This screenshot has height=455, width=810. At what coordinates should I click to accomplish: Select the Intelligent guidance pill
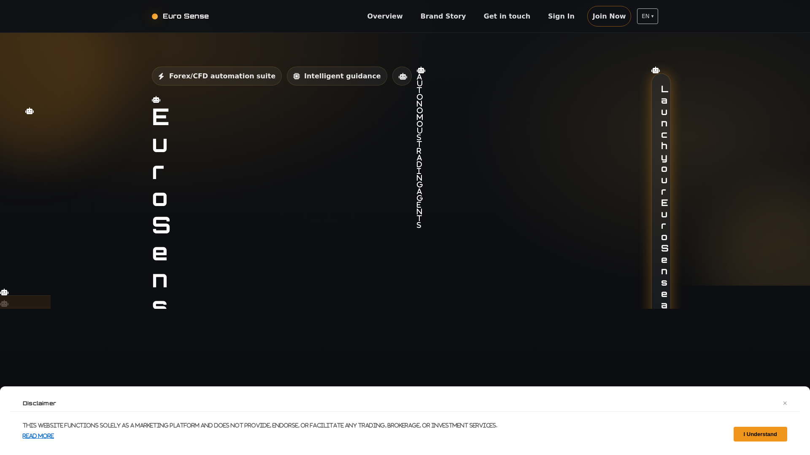337,76
